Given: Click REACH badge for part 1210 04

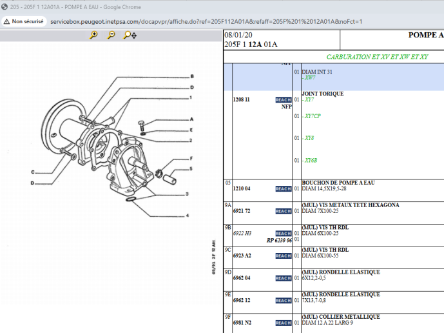Looking at the screenshot, I should [x=283, y=189].
